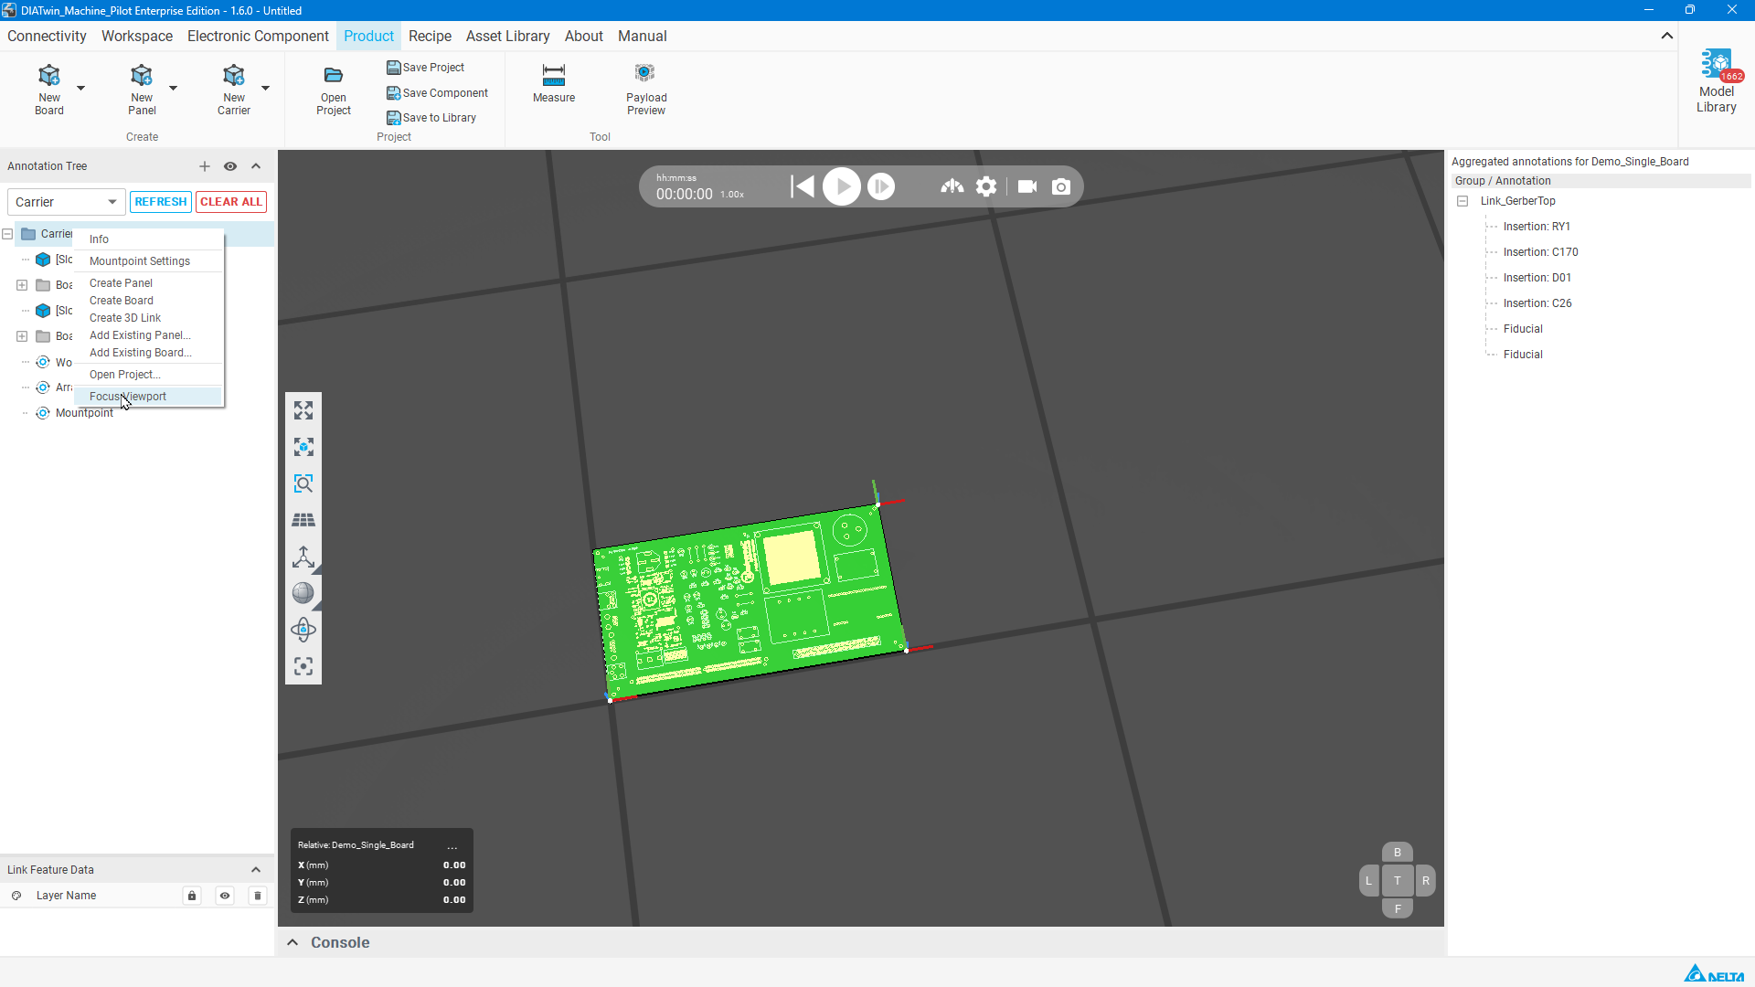Click the New Carrier icon

(x=234, y=89)
